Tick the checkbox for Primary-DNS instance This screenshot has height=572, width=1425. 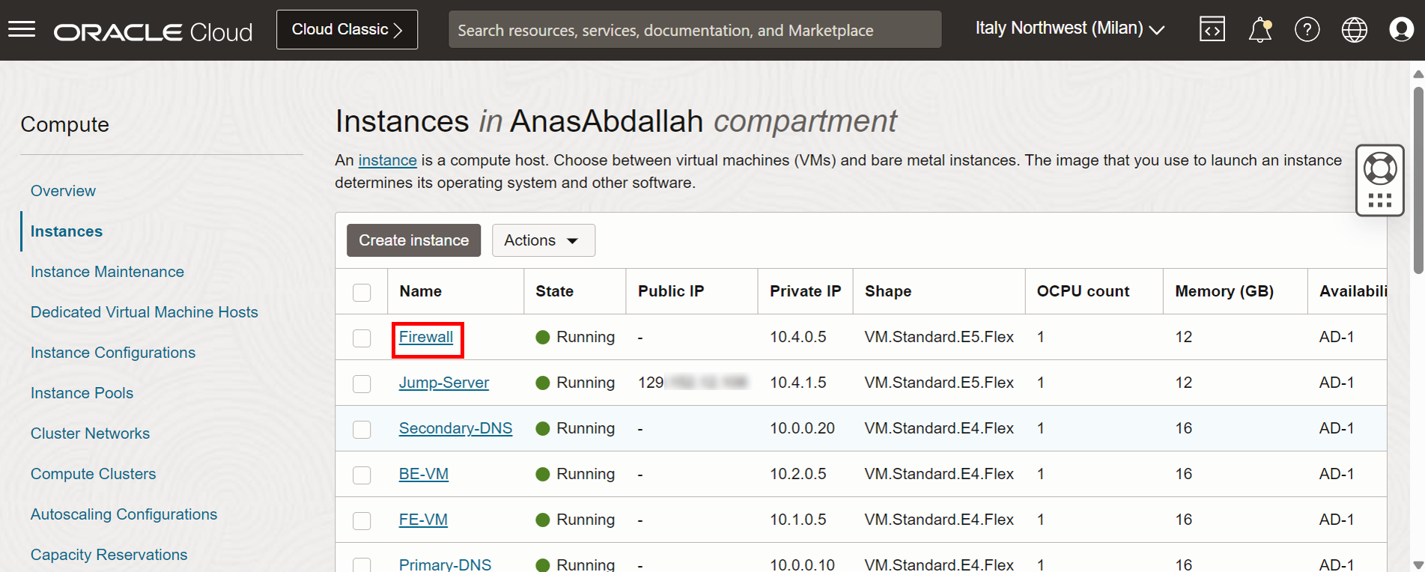click(x=362, y=565)
